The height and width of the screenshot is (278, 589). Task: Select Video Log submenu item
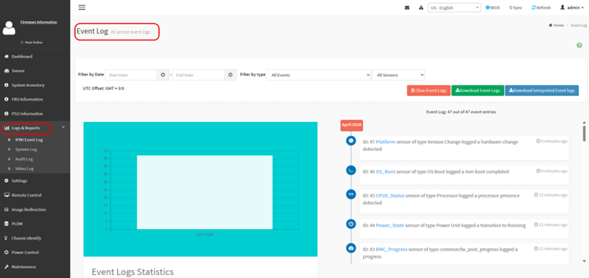[x=25, y=168]
